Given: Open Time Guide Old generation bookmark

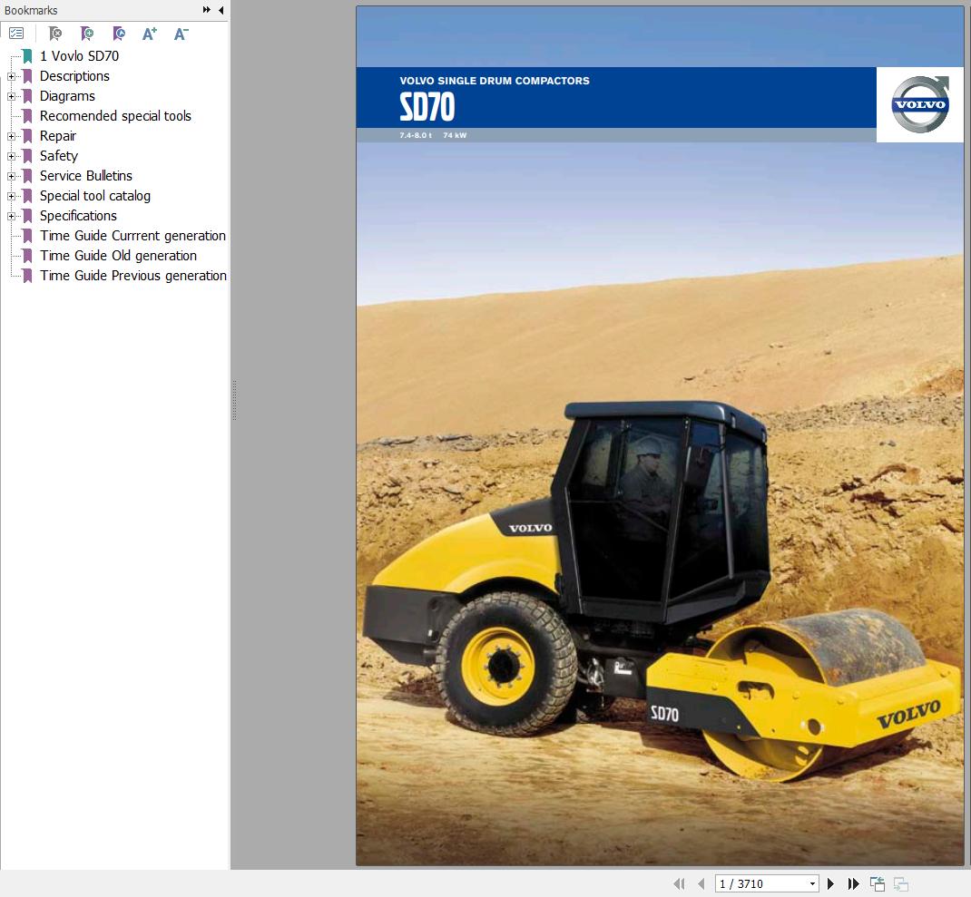Looking at the screenshot, I should (x=119, y=256).
